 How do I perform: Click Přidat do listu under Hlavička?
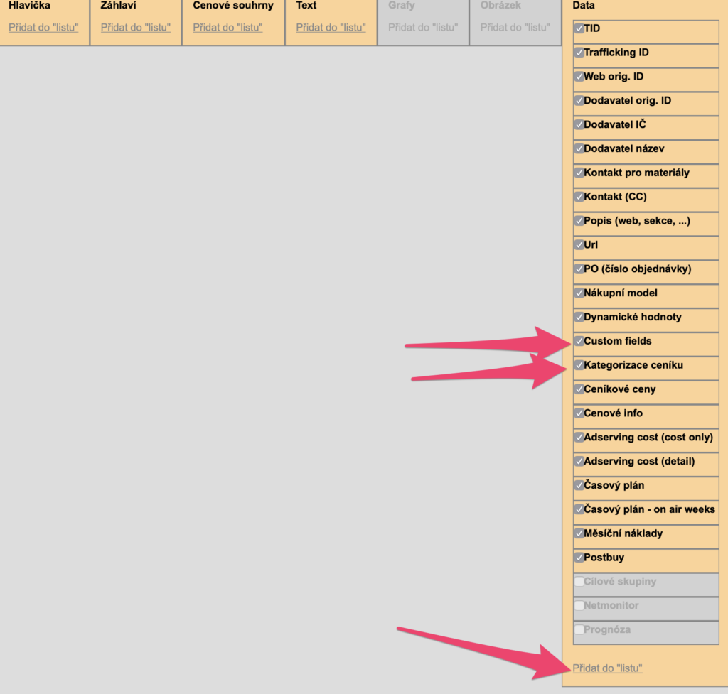tap(43, 28)
